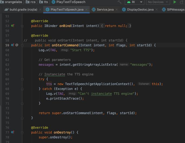The image size is (185, 143).
Task: Click the 'orangelabs' breadcrumb folder
Action: click(x=11, y=2)
